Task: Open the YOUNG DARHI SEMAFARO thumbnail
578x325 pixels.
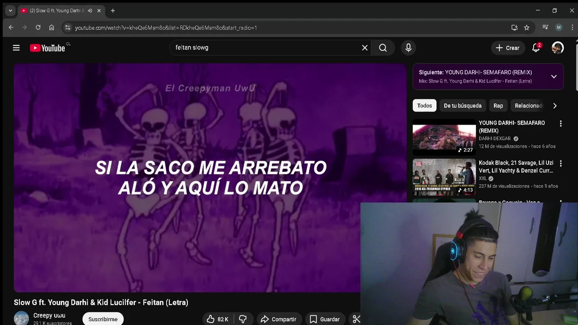Action: click(444, 137)
